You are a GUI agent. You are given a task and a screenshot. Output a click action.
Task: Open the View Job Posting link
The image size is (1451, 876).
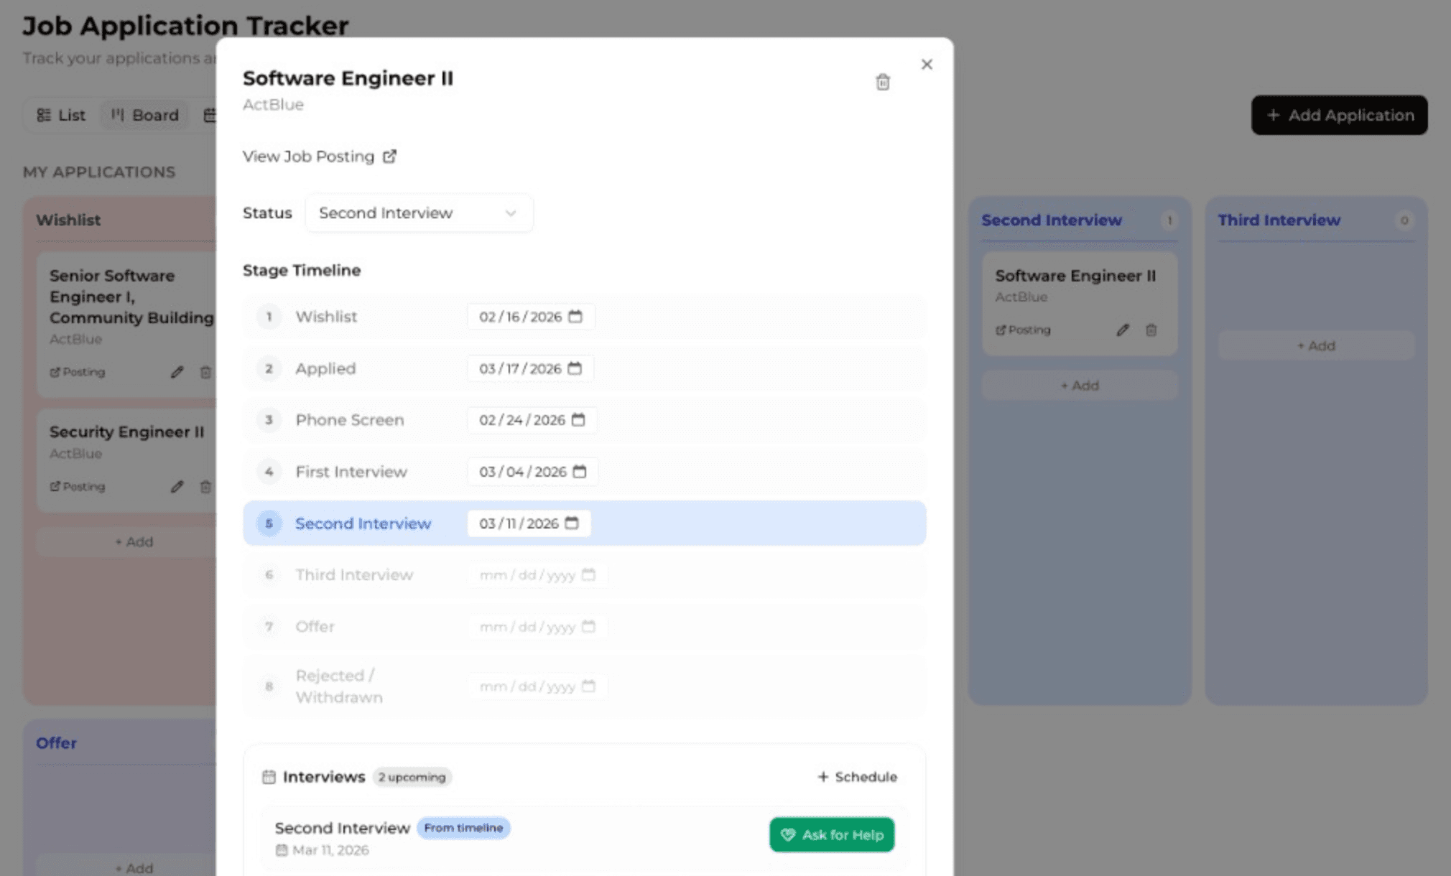point(307,156)
